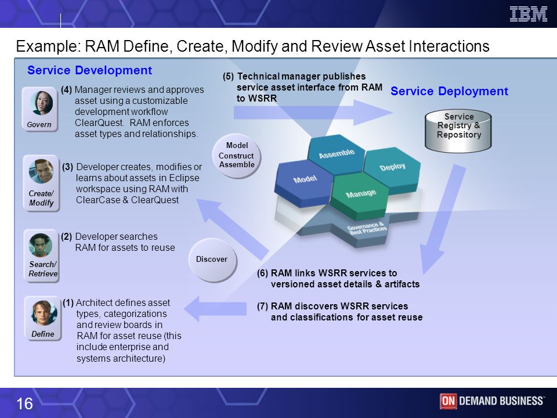The width and height of the screenshot is (557, 418).
Task: Click the IBM logo
Action: pos(528,14)
